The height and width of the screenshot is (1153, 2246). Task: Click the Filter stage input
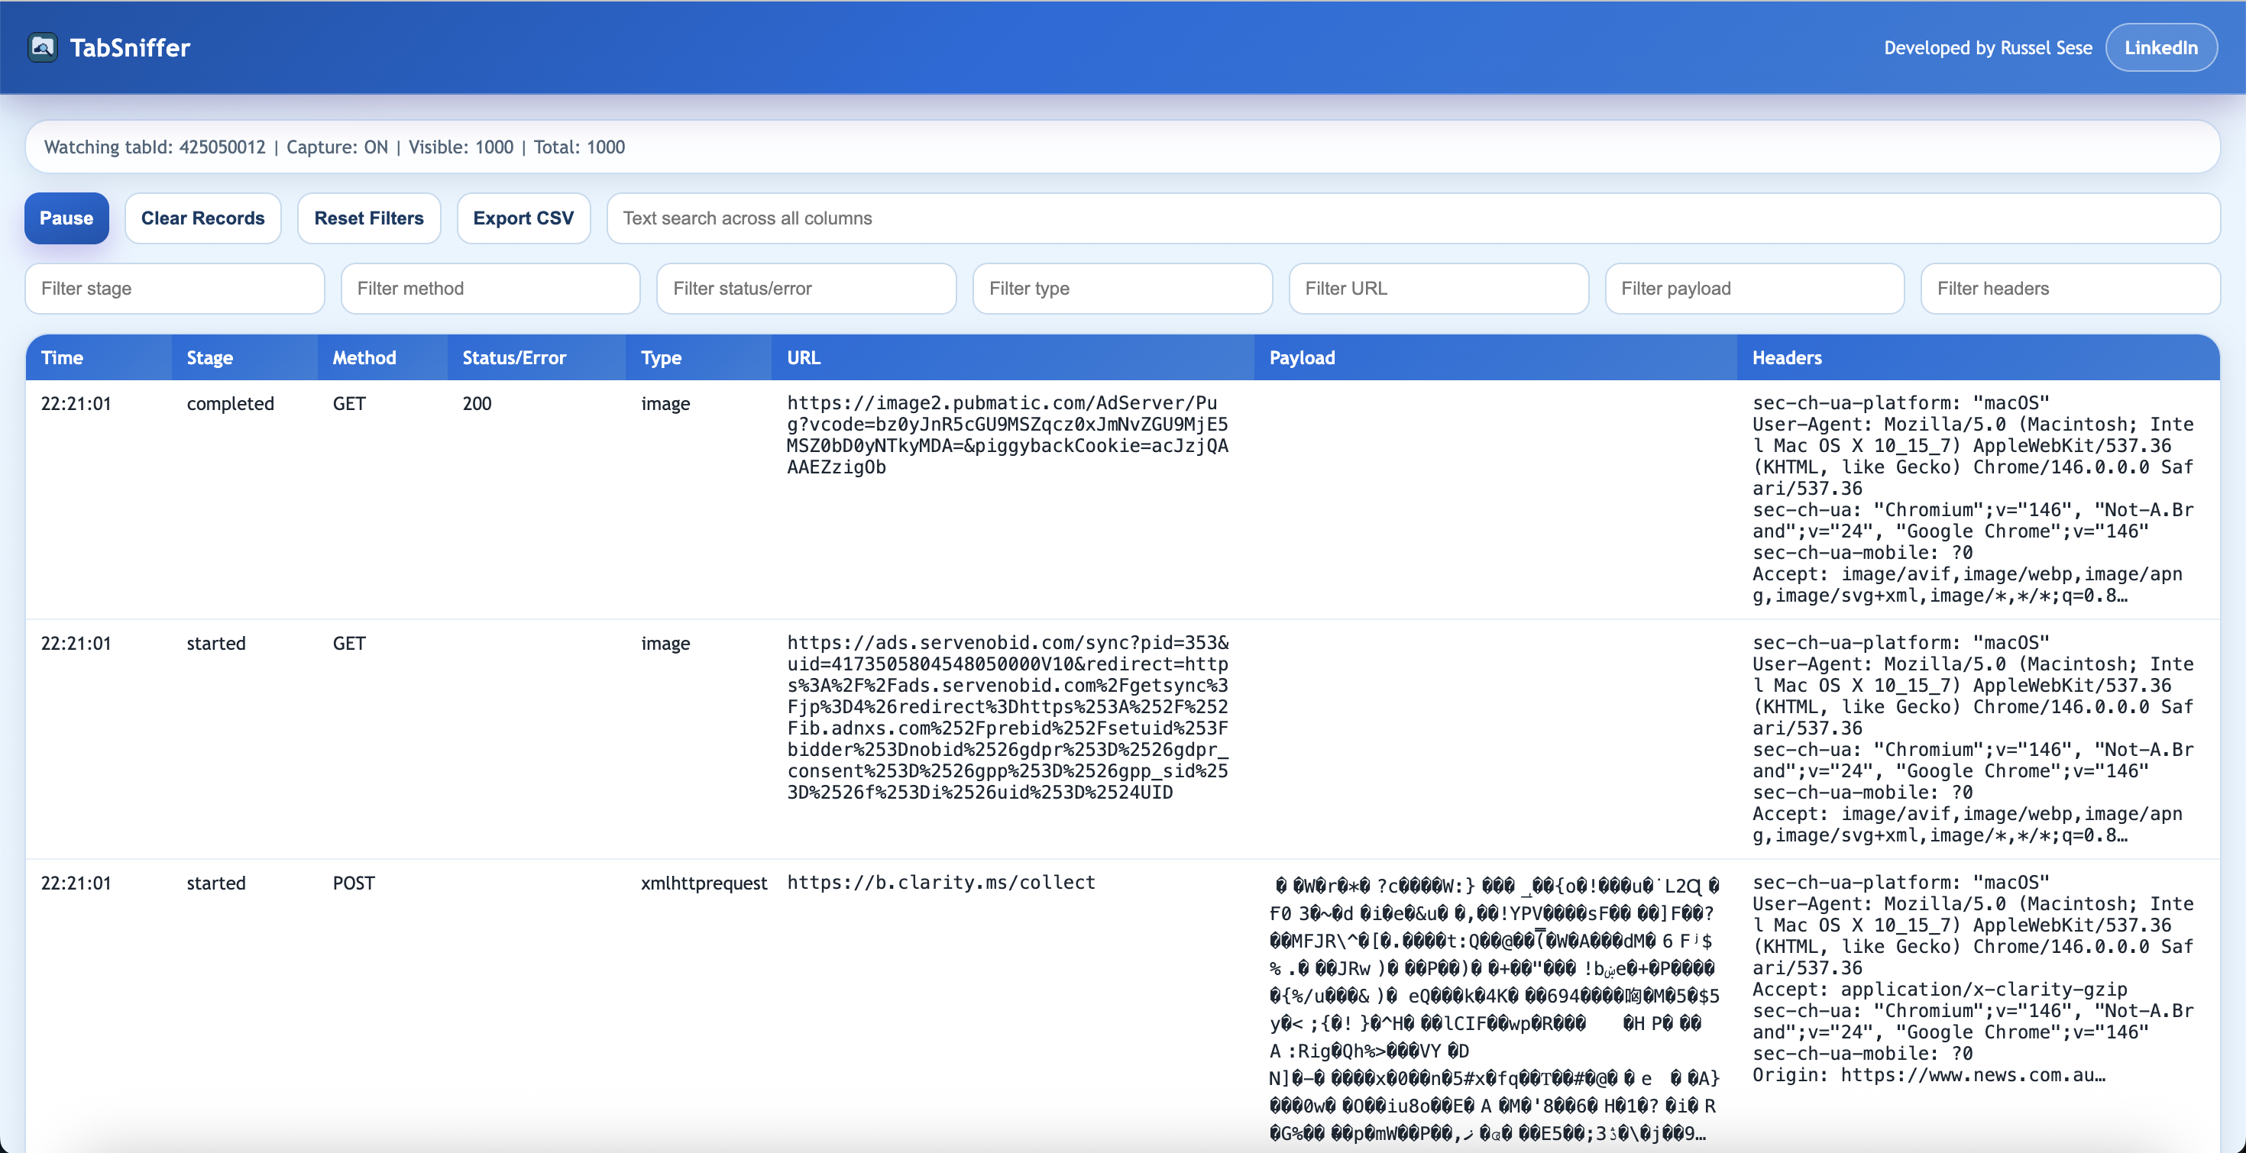174,289
